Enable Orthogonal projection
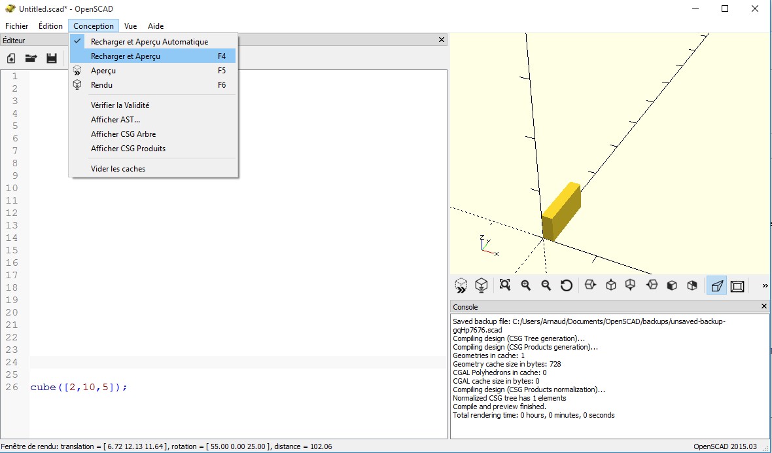This screenshot has width=772, height=453. 737,285
